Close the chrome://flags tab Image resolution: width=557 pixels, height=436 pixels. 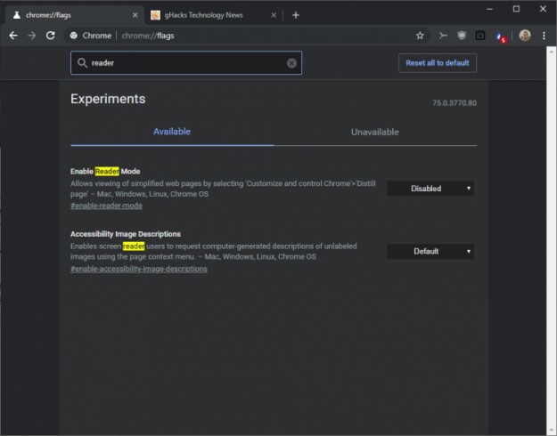pyautogui.click(x=135, y=15)
